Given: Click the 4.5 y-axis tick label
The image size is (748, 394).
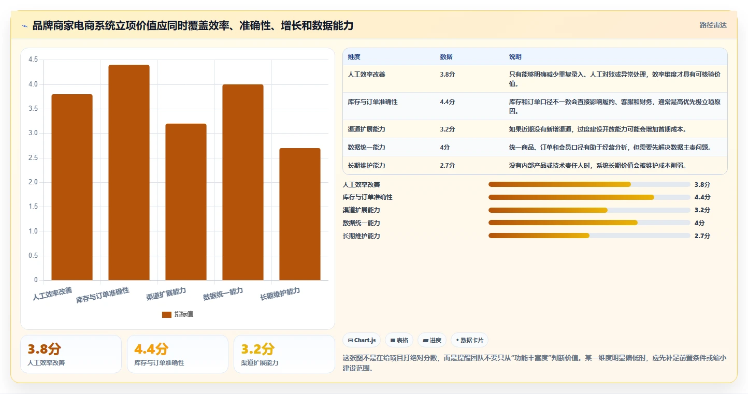Looking at the screenshot, I should (33, 60).
